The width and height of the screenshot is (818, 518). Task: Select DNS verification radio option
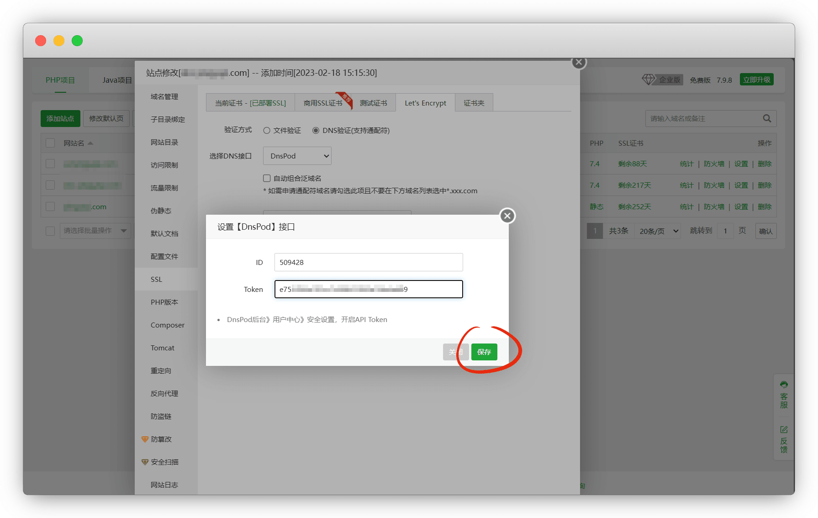[316, 131]
